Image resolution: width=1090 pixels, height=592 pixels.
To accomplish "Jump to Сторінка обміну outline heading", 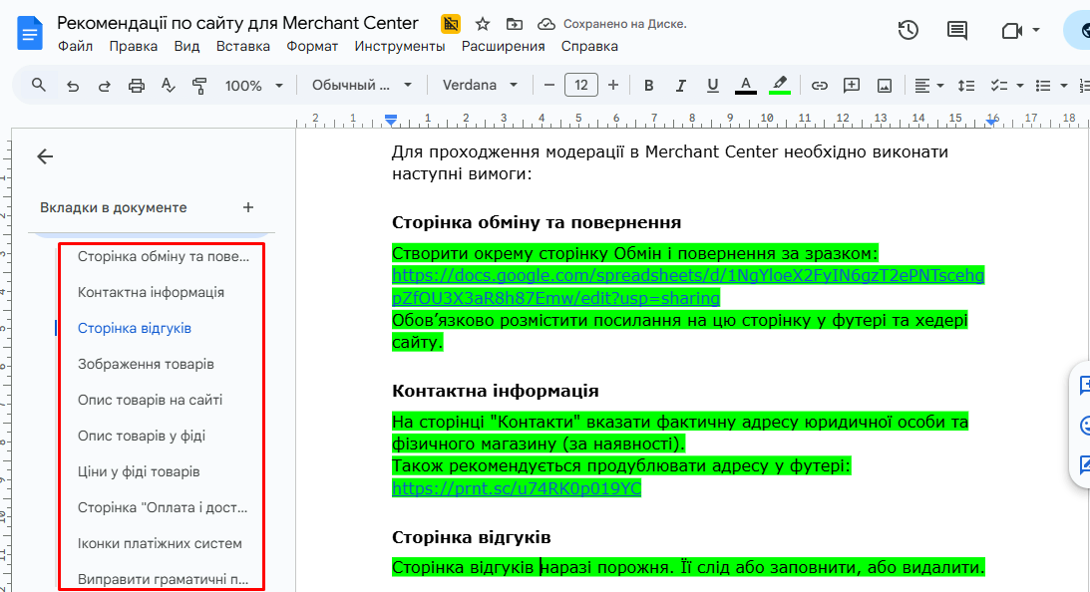I will (164, 256).
